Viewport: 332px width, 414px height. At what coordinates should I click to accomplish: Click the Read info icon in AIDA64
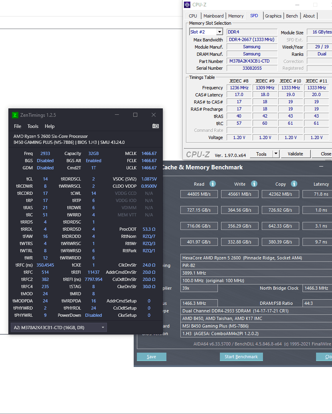(213, 184)
